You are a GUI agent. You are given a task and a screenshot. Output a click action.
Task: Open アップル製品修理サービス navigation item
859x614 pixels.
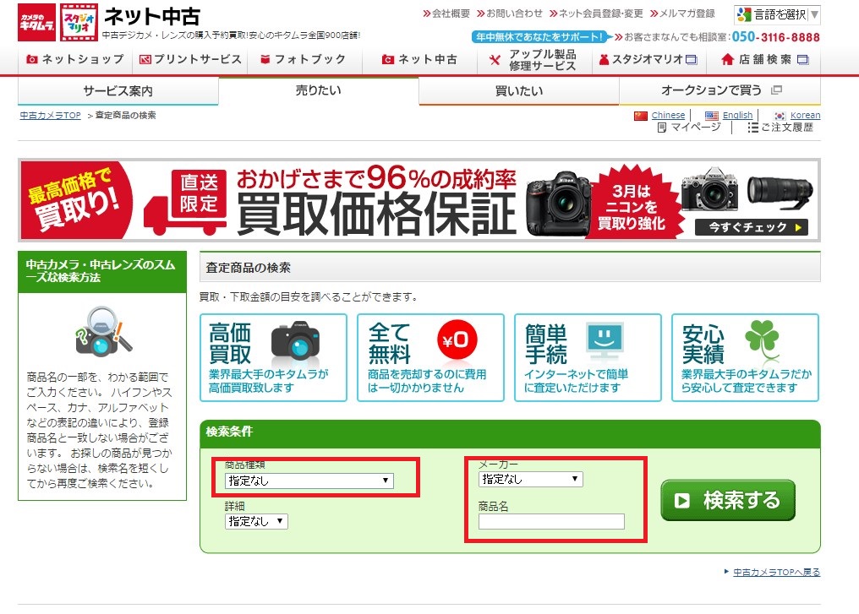click(x=533, y=60)
